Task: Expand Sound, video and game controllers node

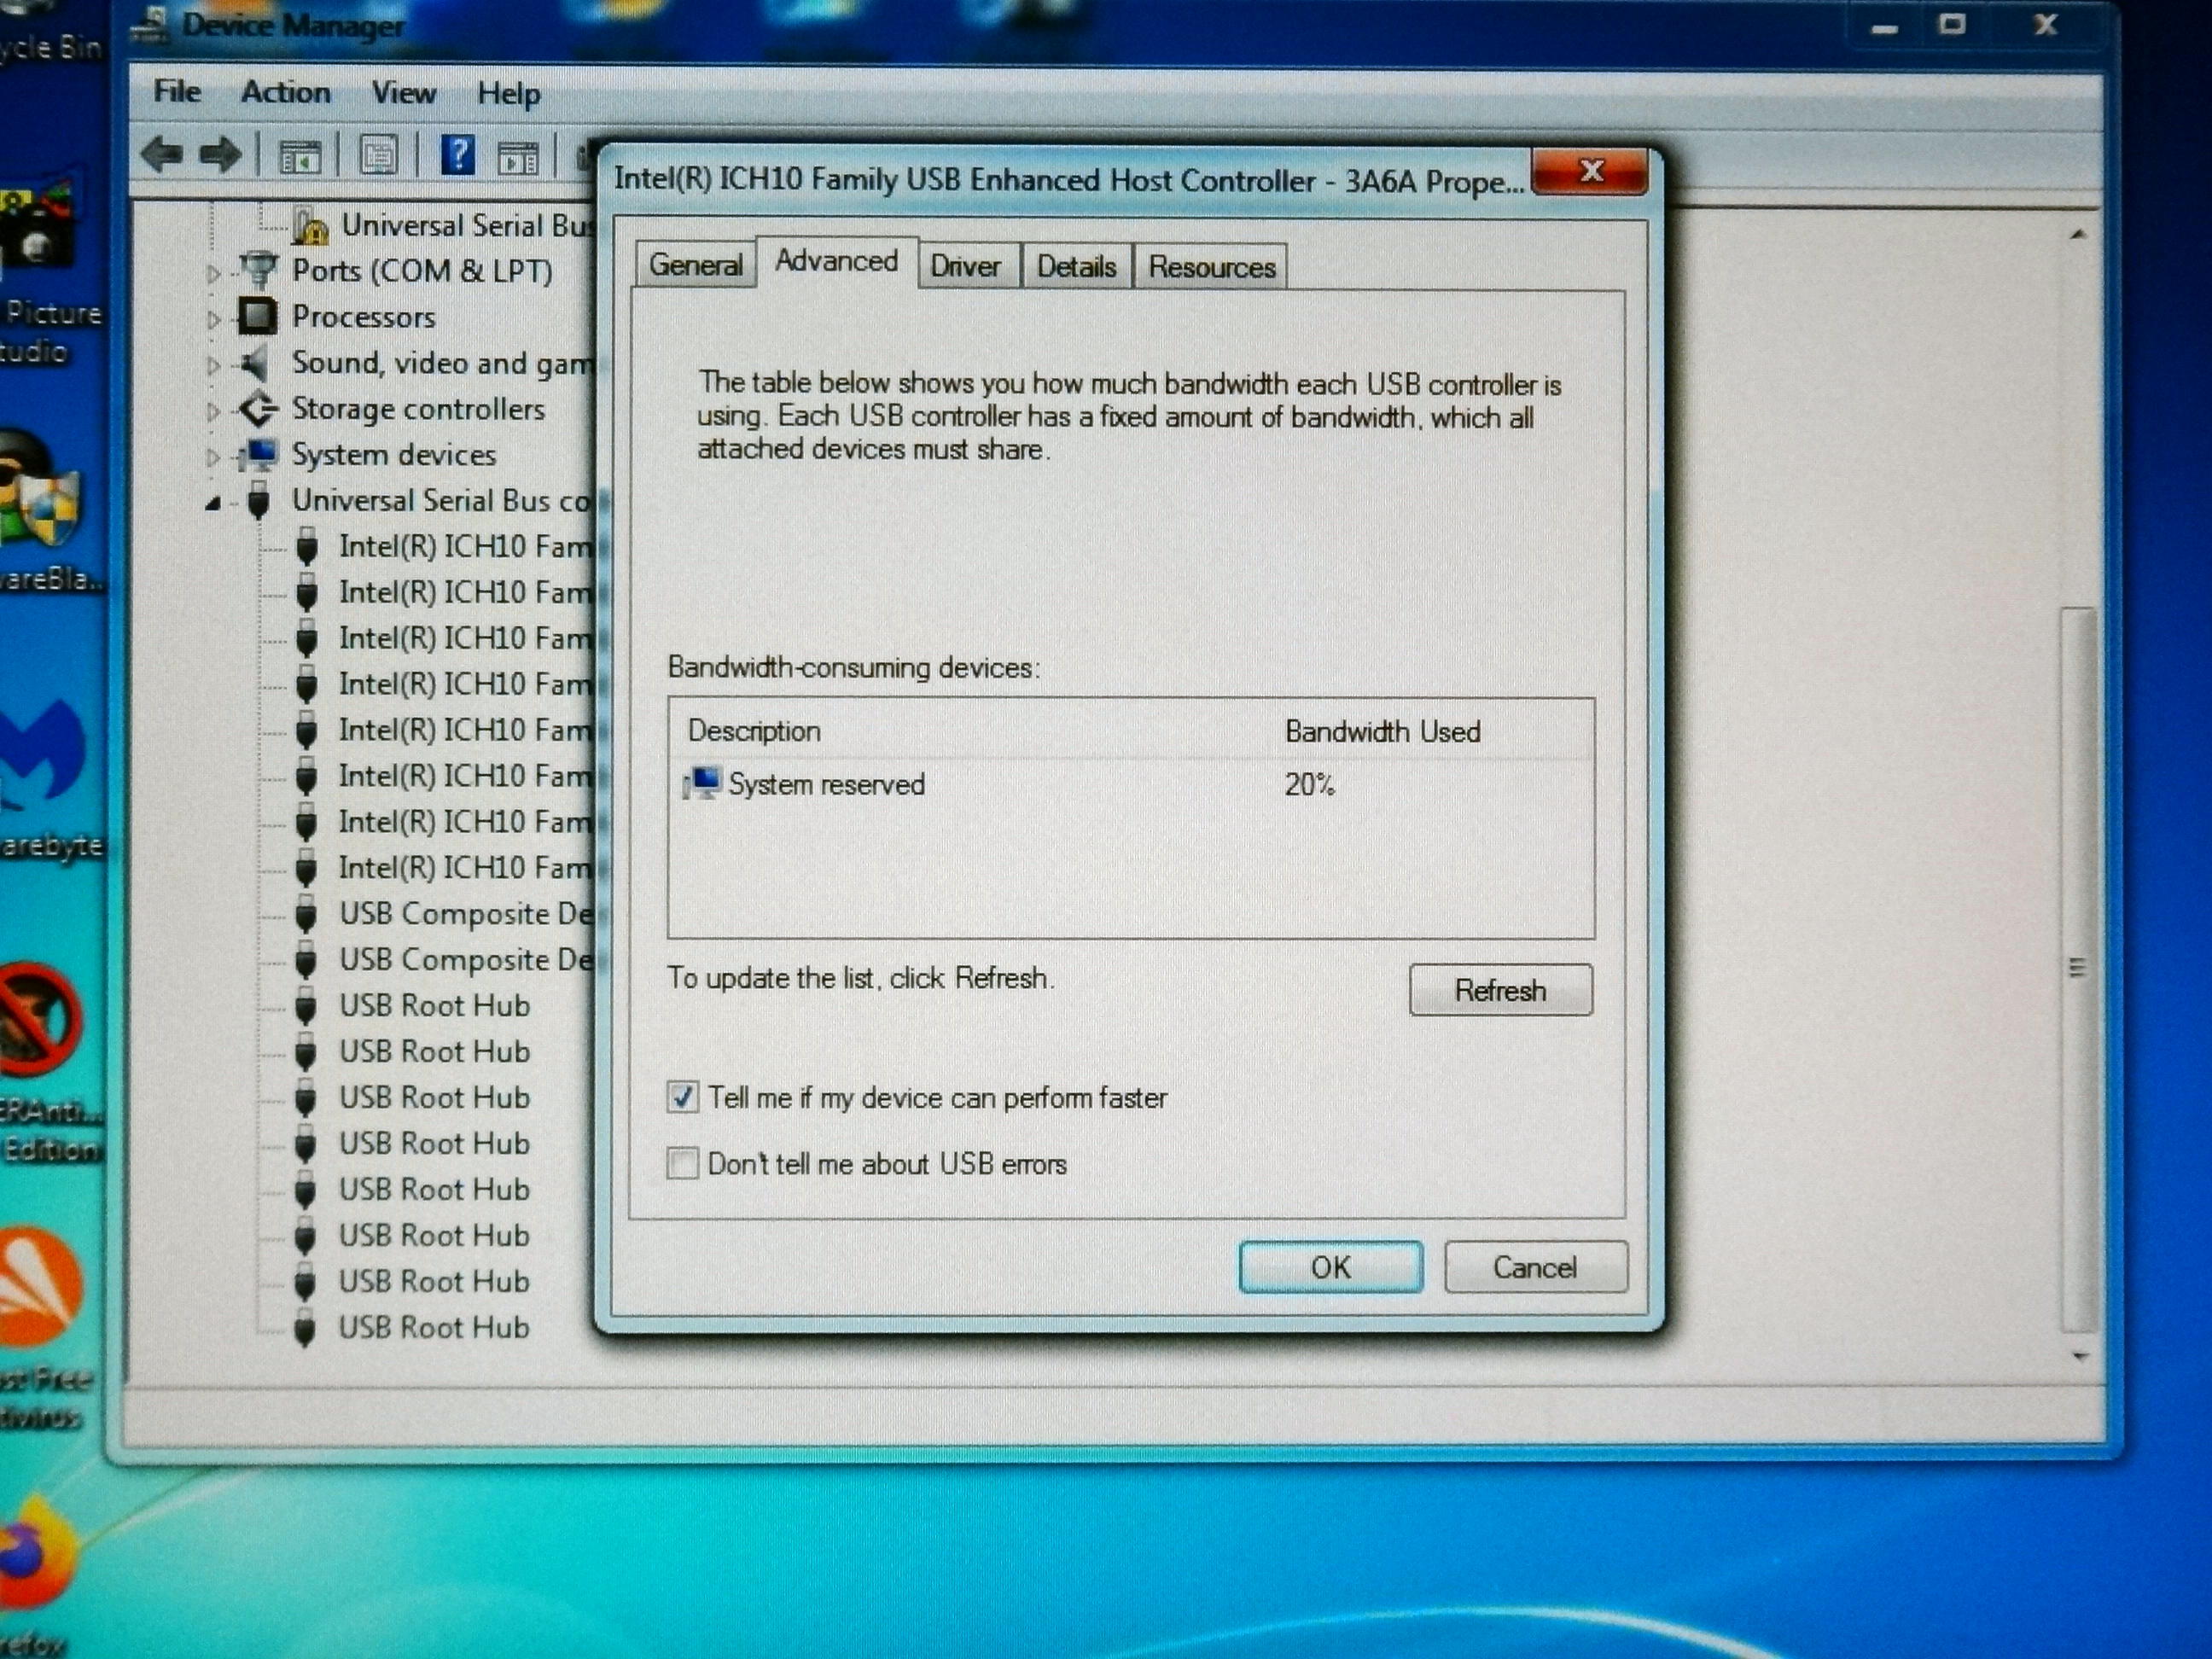Action: click(213, 365)
